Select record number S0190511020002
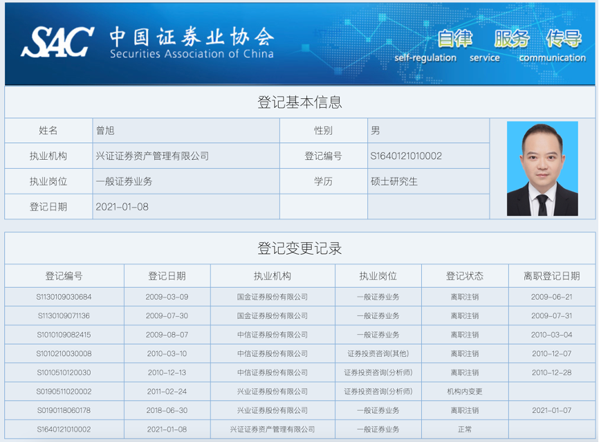This screenshot has width=599, height=442. (64, 392)
